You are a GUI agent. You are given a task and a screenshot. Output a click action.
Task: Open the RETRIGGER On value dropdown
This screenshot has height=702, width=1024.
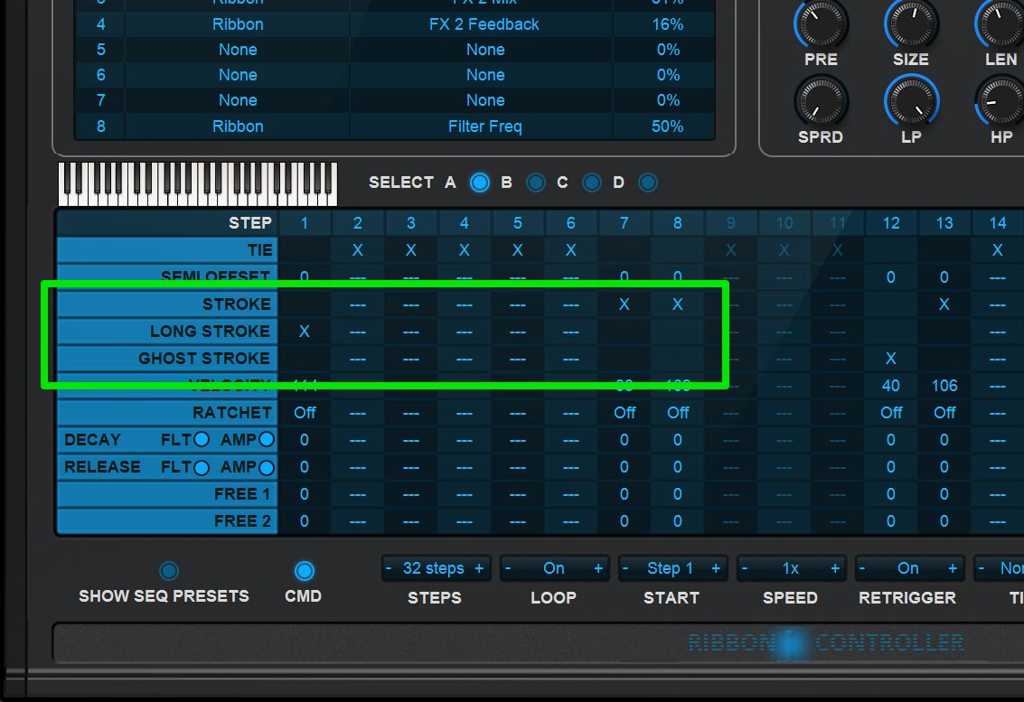point(907,568)
